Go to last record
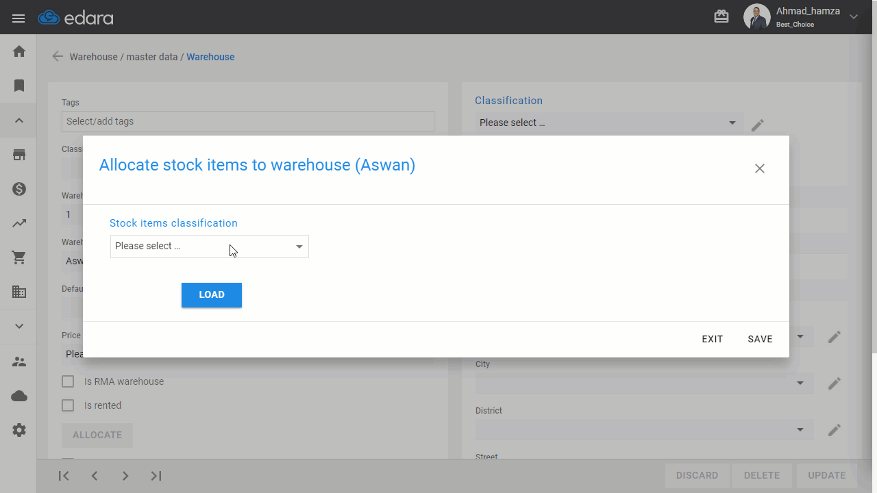Viewport: 877px width, 493px height. [156, 476]
